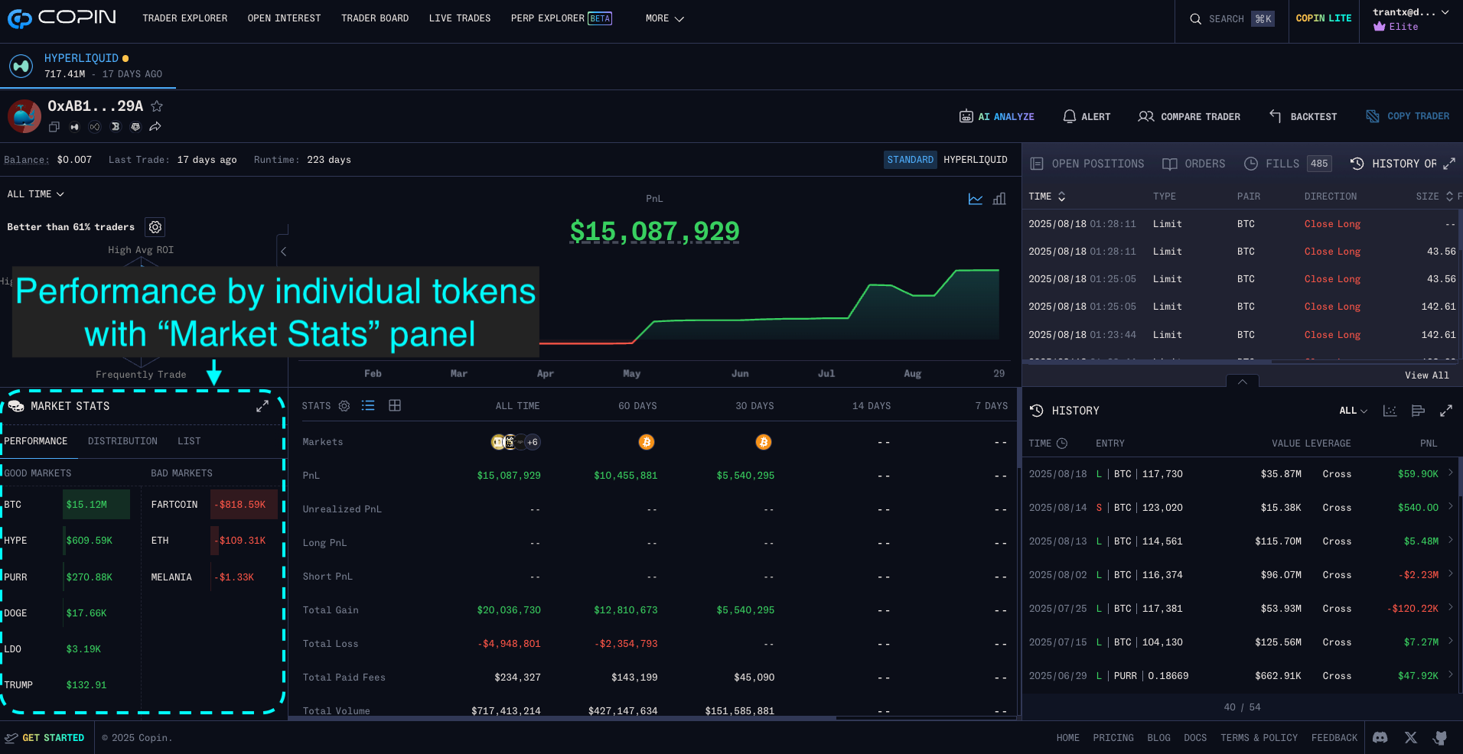
Task: Open Backtest for trader
Action: coord(1303,116)
